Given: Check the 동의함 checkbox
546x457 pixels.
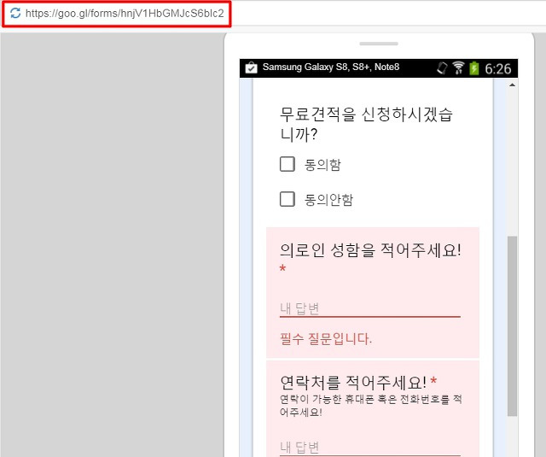Looking at the screenshot, I should [288, 164].
